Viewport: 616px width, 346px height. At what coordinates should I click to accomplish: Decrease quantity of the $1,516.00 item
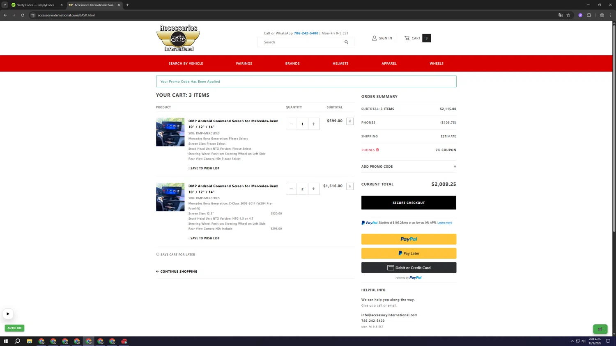point(291,189)
